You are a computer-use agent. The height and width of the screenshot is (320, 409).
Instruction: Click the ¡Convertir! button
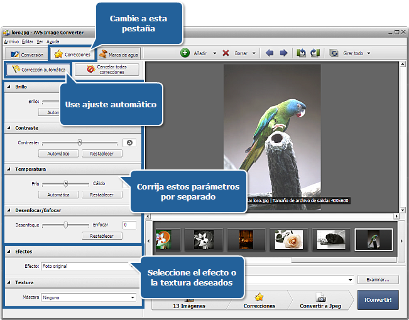378,300
